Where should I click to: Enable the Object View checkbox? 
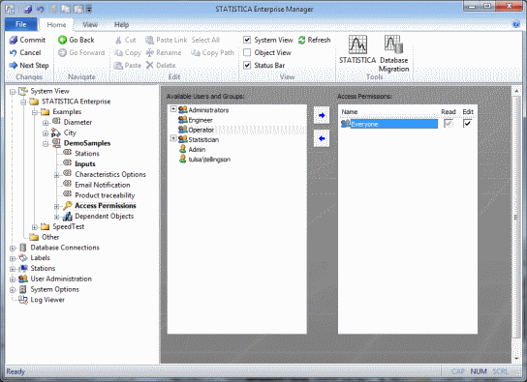[247, 52]
